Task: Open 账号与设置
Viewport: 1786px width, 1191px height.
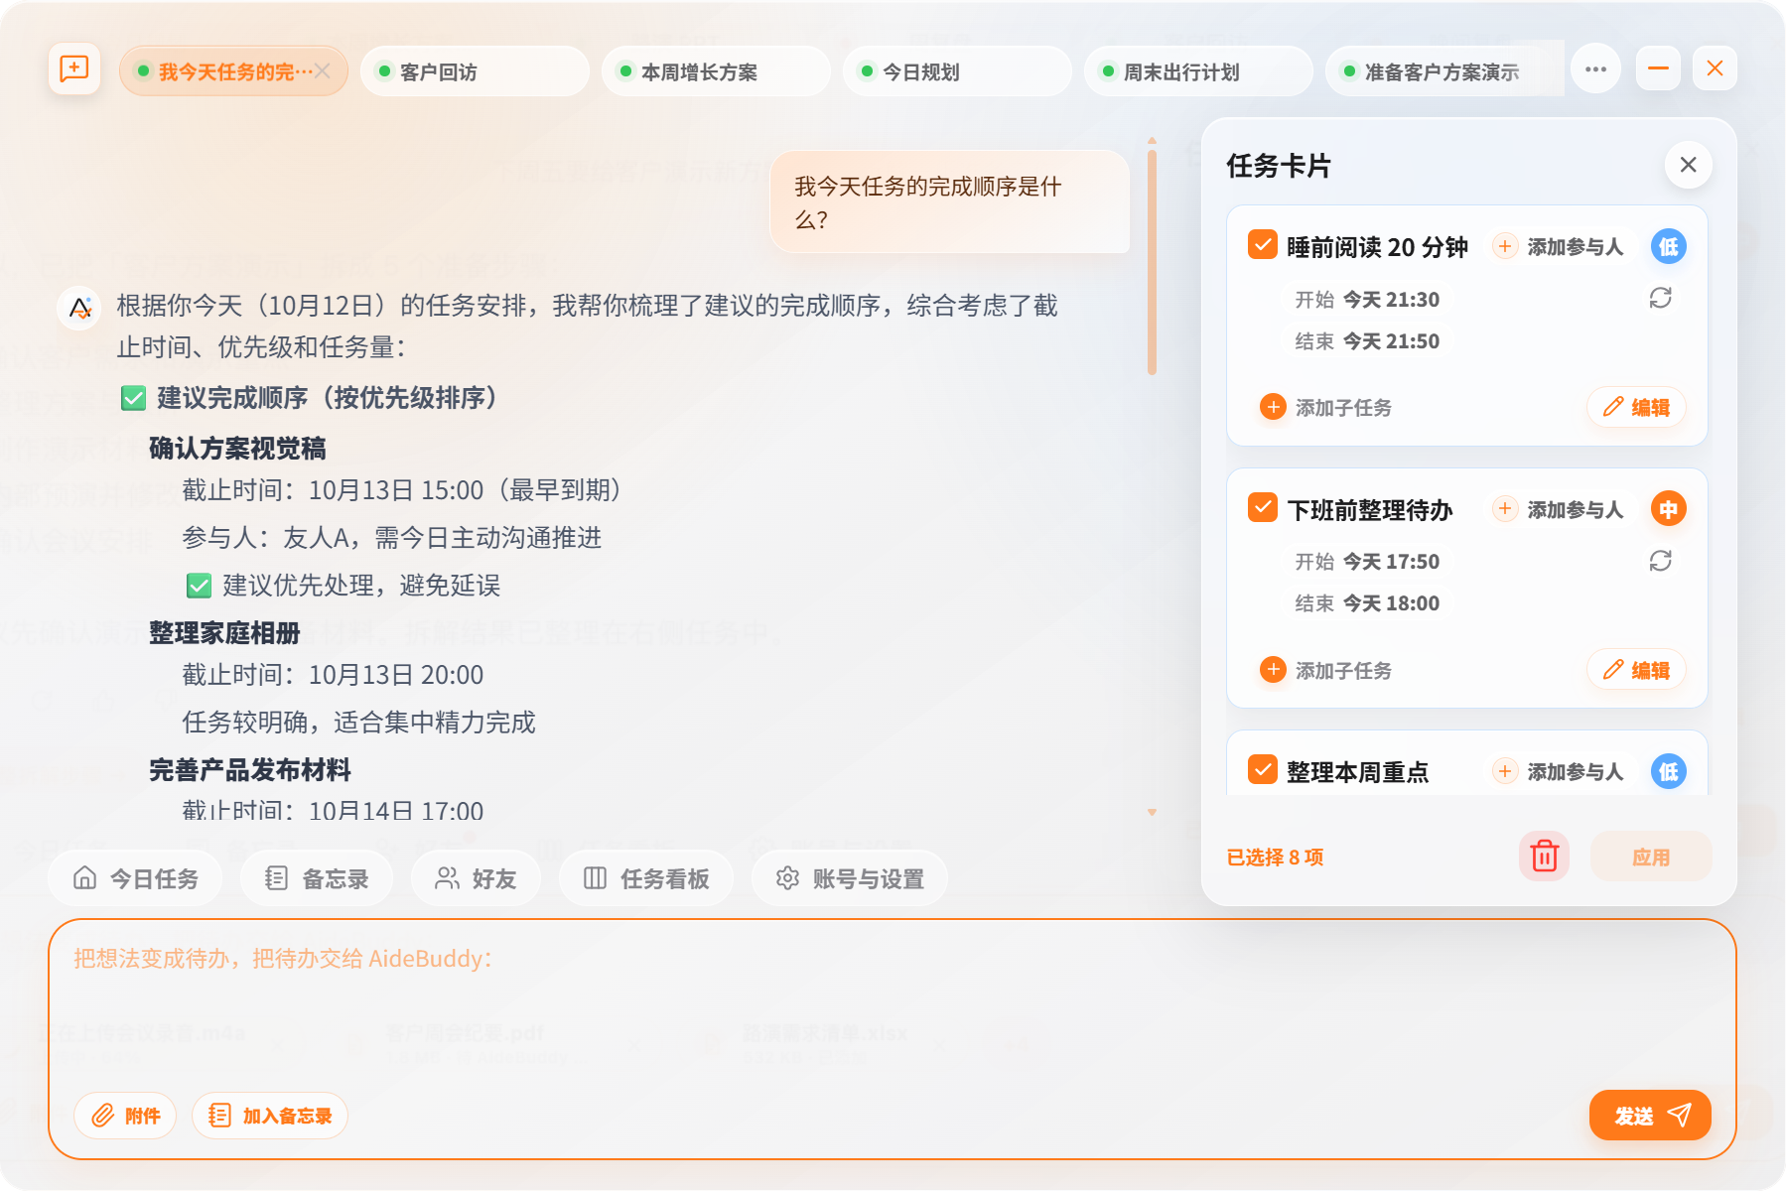Action: point(850,878)
